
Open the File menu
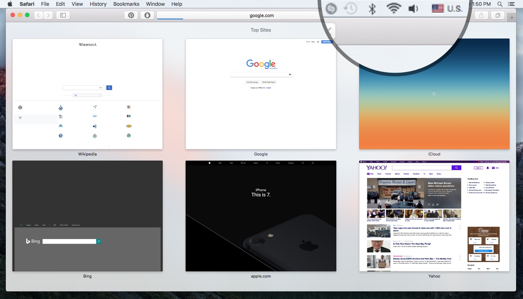[45, 4]
